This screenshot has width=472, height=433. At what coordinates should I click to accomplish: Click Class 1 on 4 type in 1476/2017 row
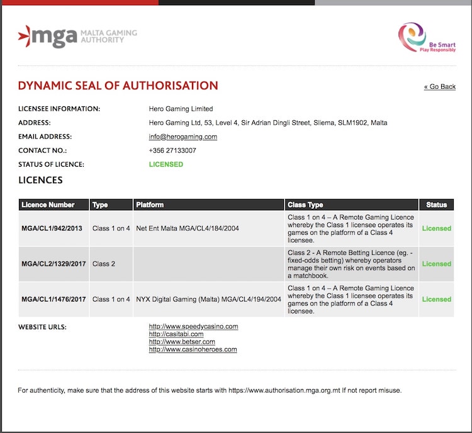(x=111, y=300)
